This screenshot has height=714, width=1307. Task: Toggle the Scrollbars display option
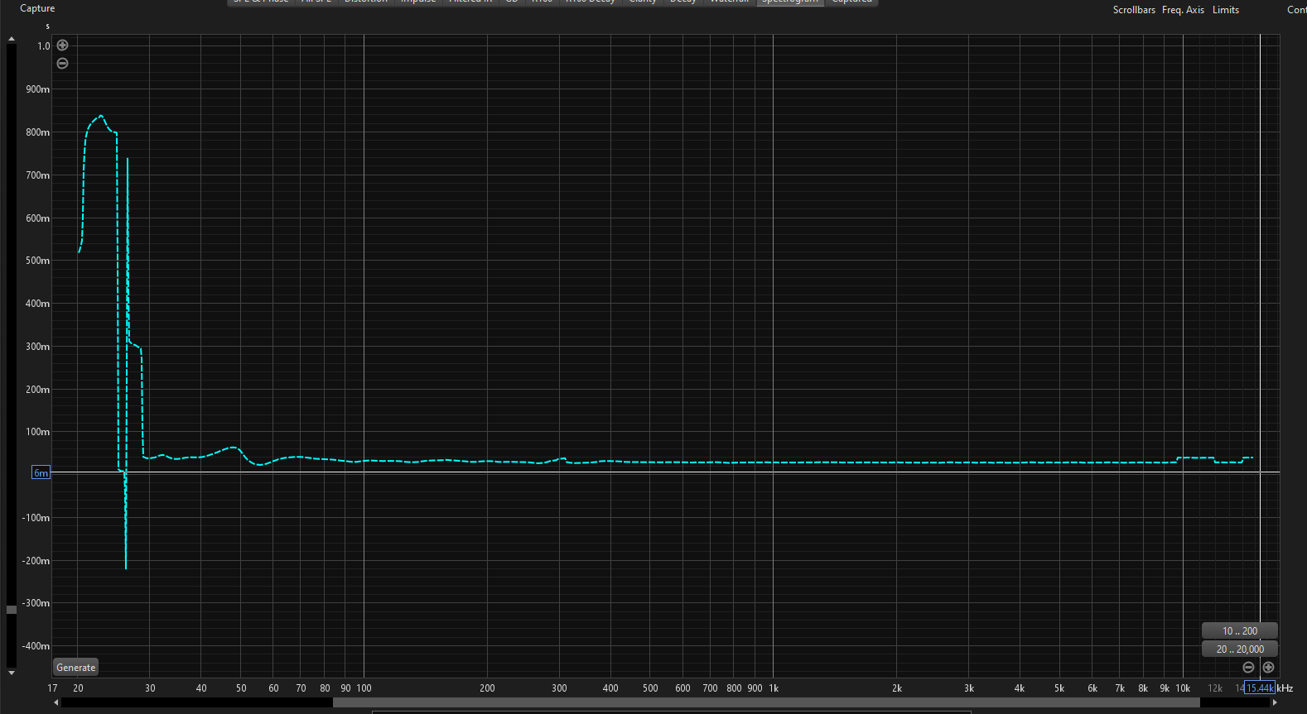point(1133,10)
